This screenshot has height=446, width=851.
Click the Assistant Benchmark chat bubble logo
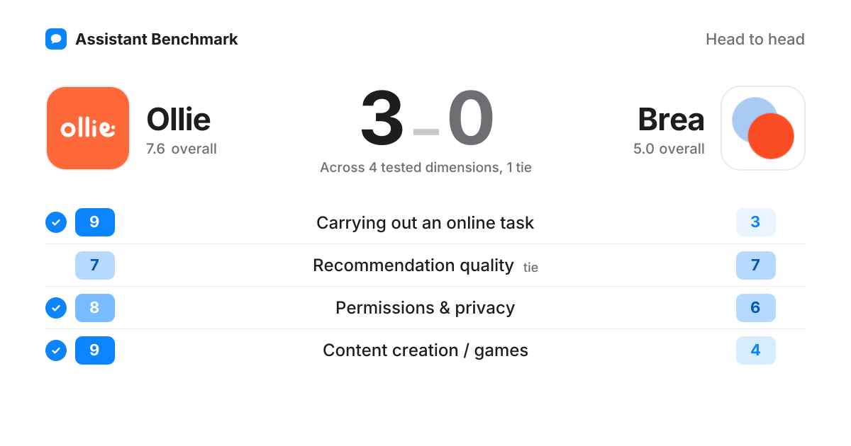[56, 39]
